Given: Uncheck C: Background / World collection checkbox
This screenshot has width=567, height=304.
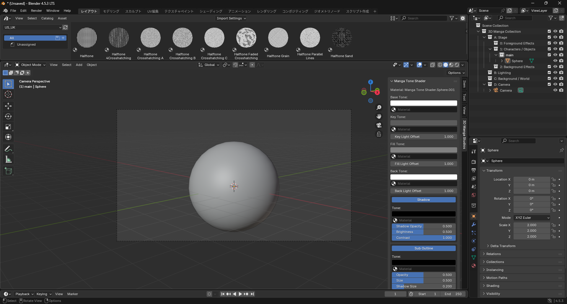Looking at the screenshot, I should click(x=549, y=79).
